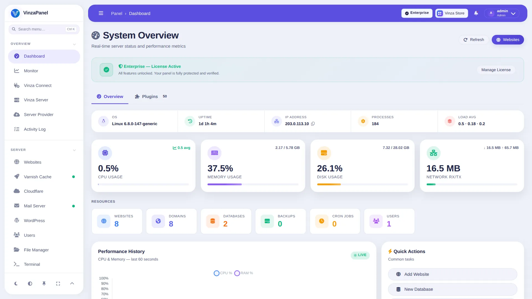This screenshot has height=299, width=532.
Task: Click the memory usage RAM icon
Action: point(214,153)
